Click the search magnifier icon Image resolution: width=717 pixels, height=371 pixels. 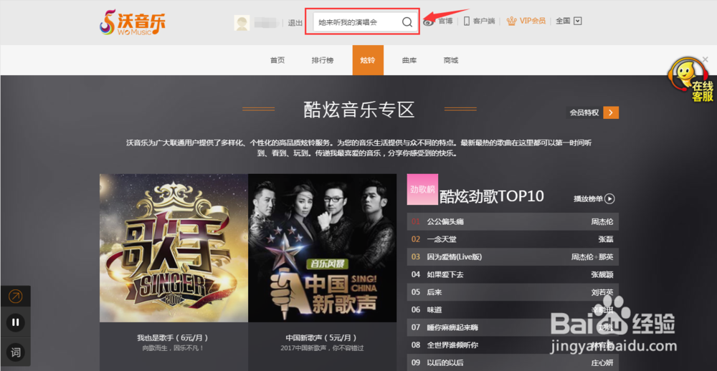tap(407, 22)
